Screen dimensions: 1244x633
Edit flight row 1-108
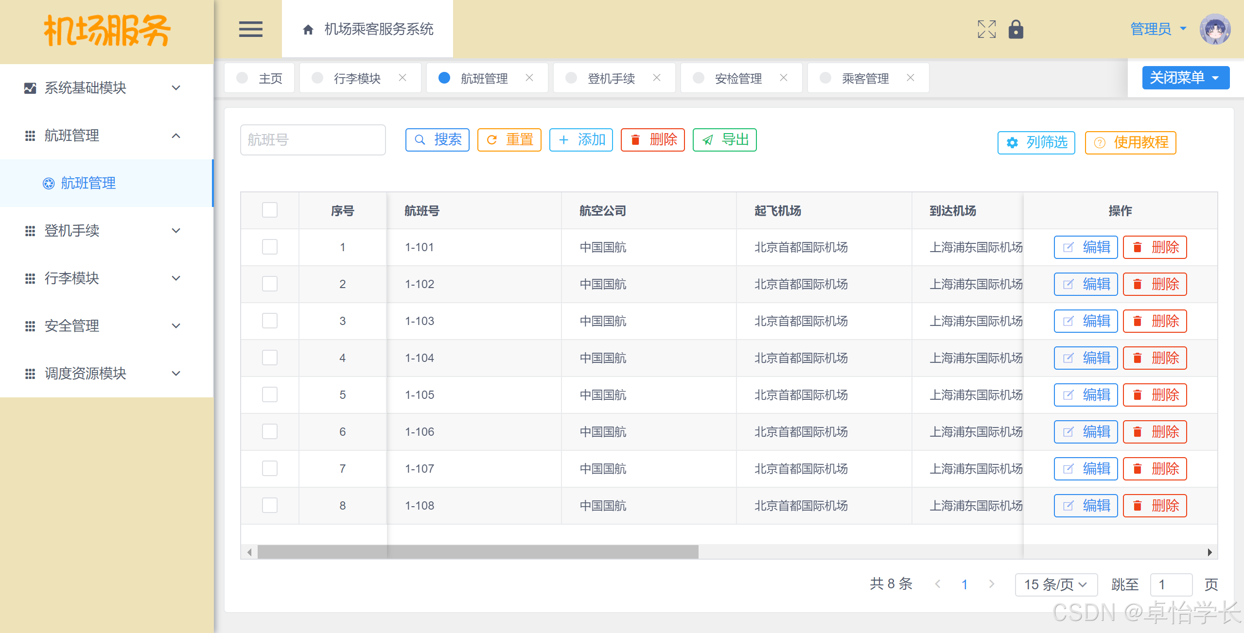[x=1086, y=506]
